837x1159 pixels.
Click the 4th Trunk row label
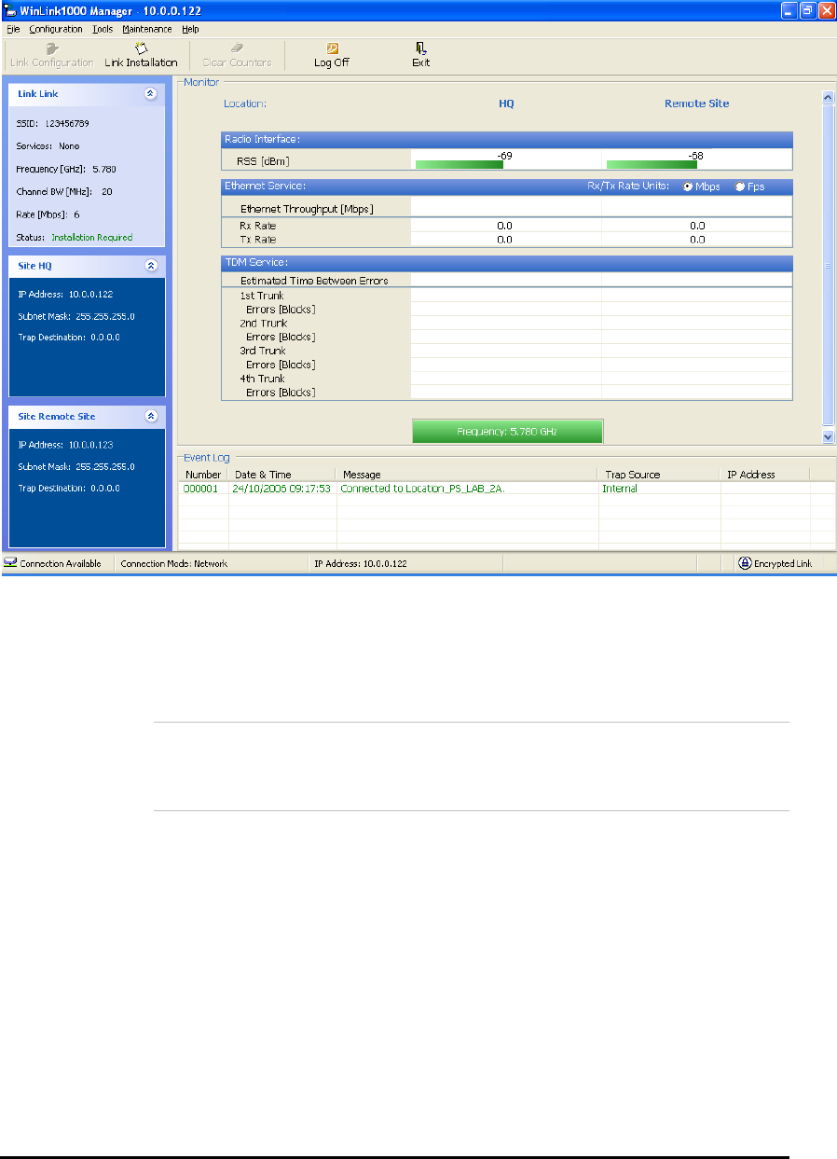[262, 379]
